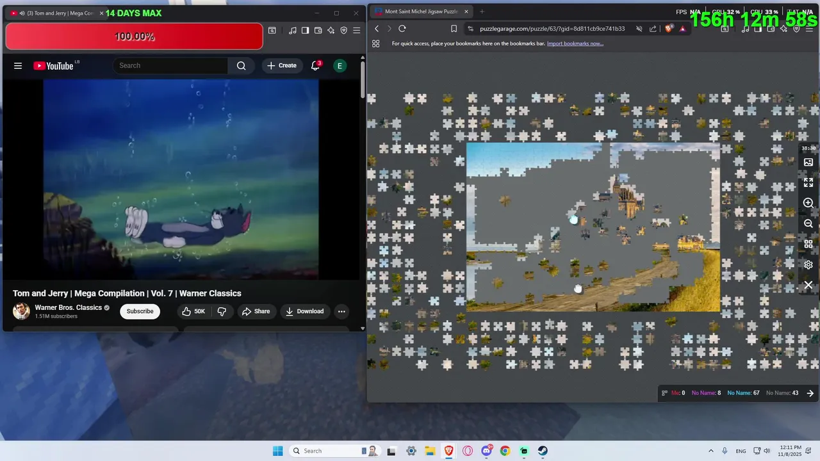
Task: Open Brave Rewards triangle icon
Action: 683,28
